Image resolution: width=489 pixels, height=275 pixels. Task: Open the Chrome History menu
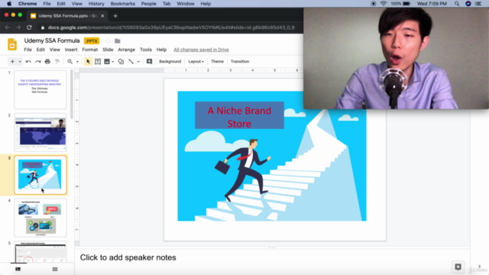(x=96, y=4)
